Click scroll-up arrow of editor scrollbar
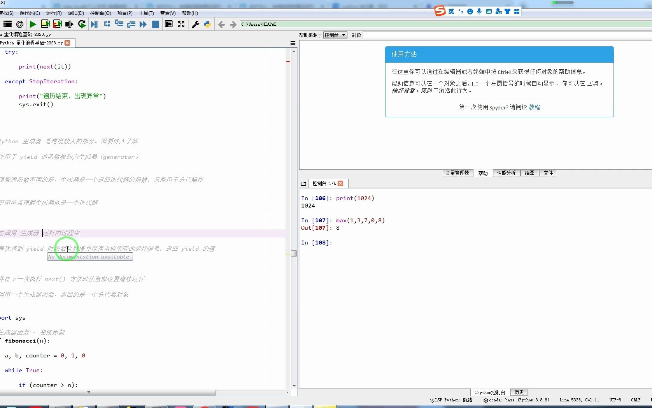Viewport: 652px width, 408px height. [x=294, y=51]
